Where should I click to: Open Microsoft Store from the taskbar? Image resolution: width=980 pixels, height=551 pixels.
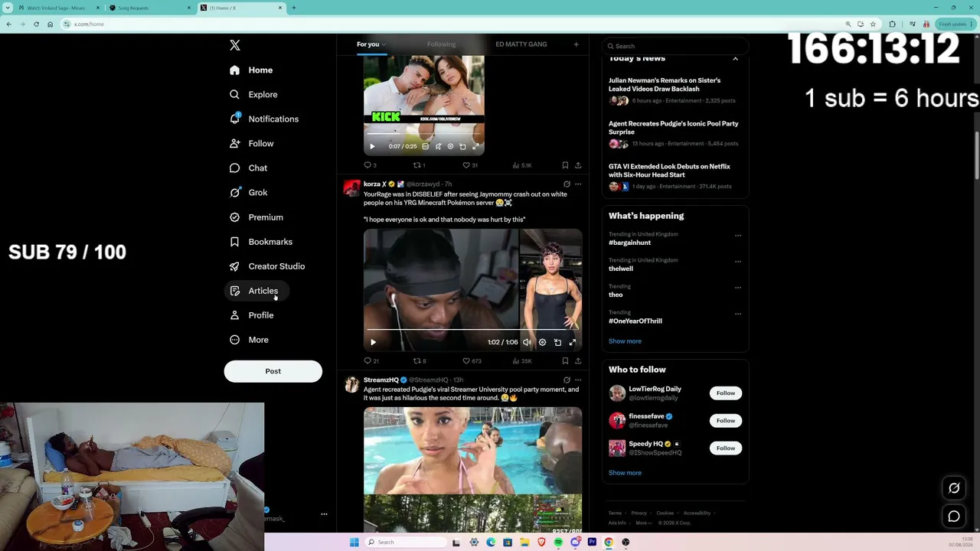[508, 542]
